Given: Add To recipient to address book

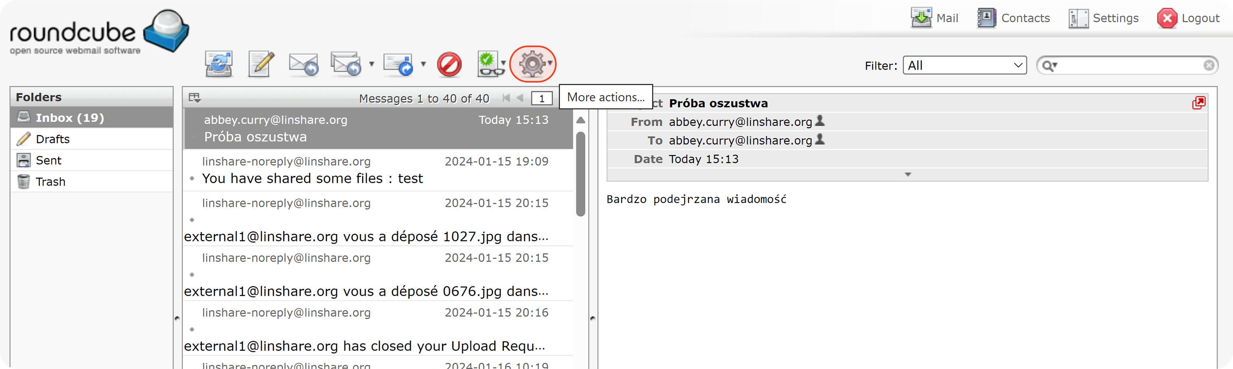Looking at the screenshot, I should [x=819, y=140].
